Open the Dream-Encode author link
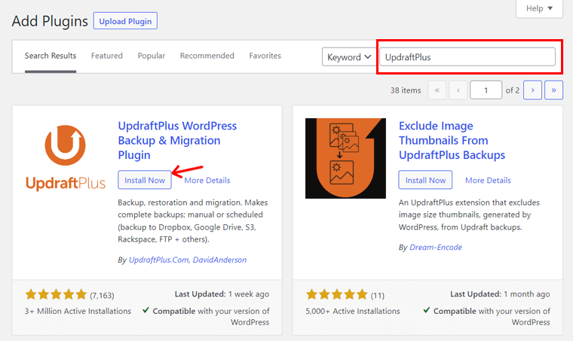Image resolution: width=573 pixels, height=341 pixels. [x=436, y=247]
